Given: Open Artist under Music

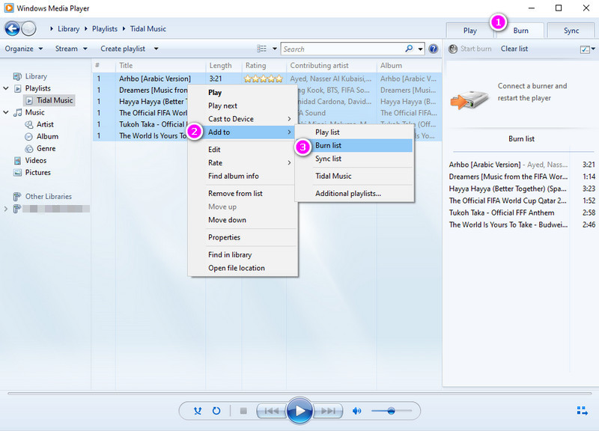Looking at the screenshot, I should [45, 124].
